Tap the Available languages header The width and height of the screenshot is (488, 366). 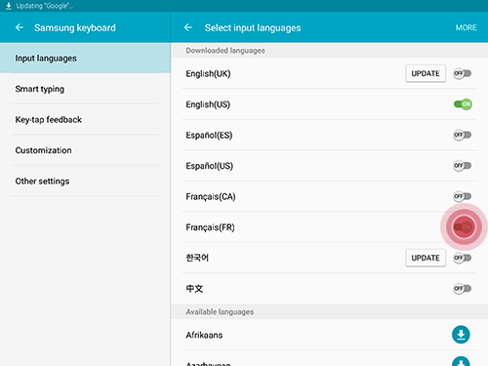220,311
